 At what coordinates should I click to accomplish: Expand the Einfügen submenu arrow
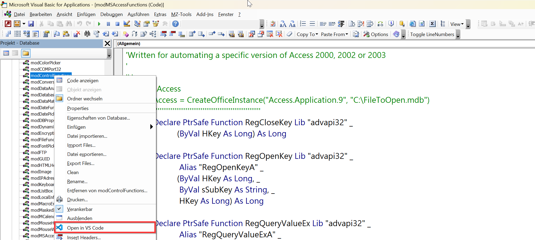tap(151, 127)
